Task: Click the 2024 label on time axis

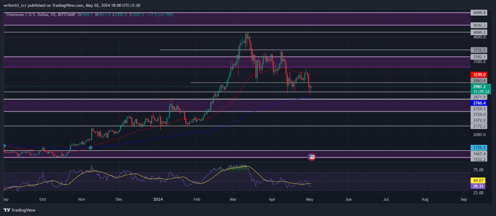Action: pos(157,200)
